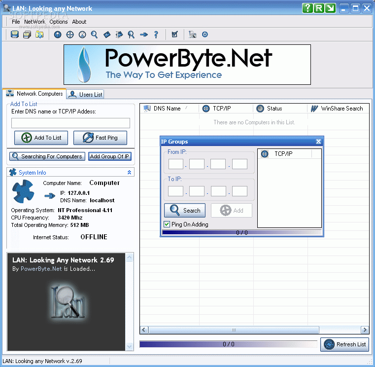
Task: Open the Options menu
Action: click(x=59, y=22)
